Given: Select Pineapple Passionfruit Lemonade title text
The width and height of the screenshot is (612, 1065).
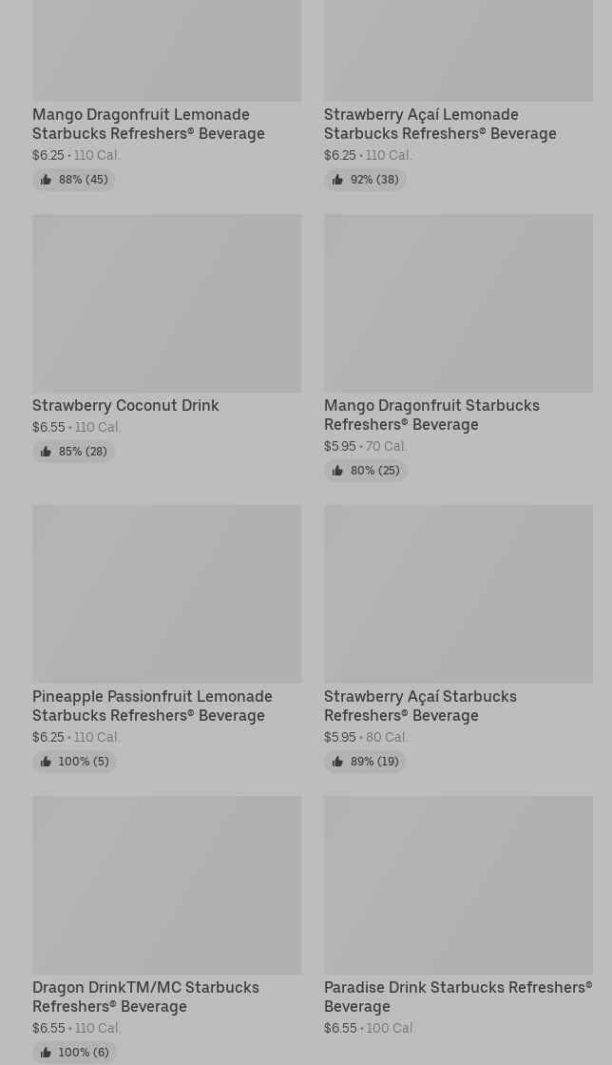Looking at the screenshot, I should click(x=153, y=706).
